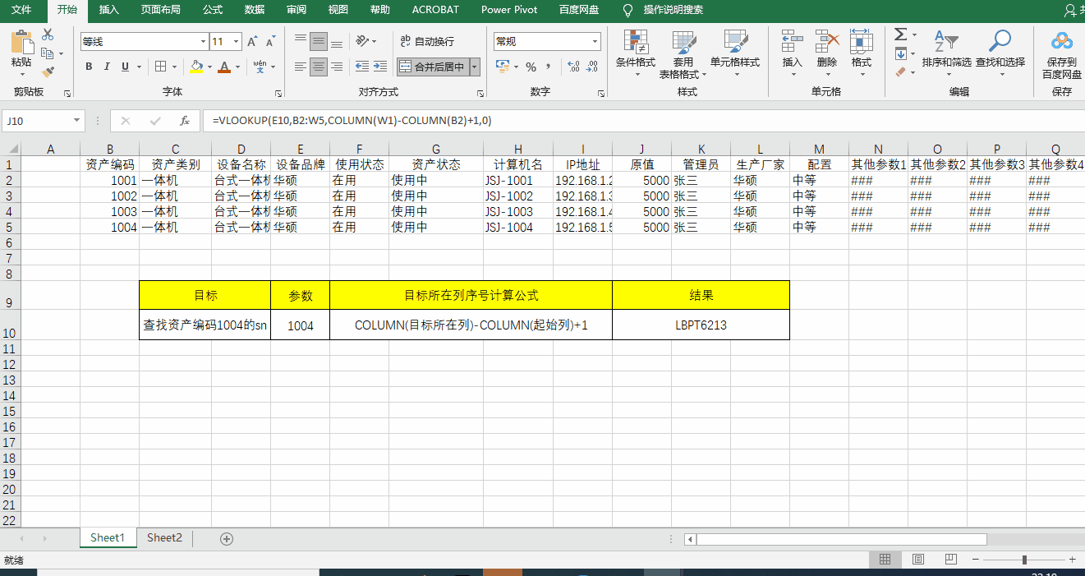Add a new sheet with plus icon
The height and width of the screenshot is (576, 1085).
click(227, 538)
